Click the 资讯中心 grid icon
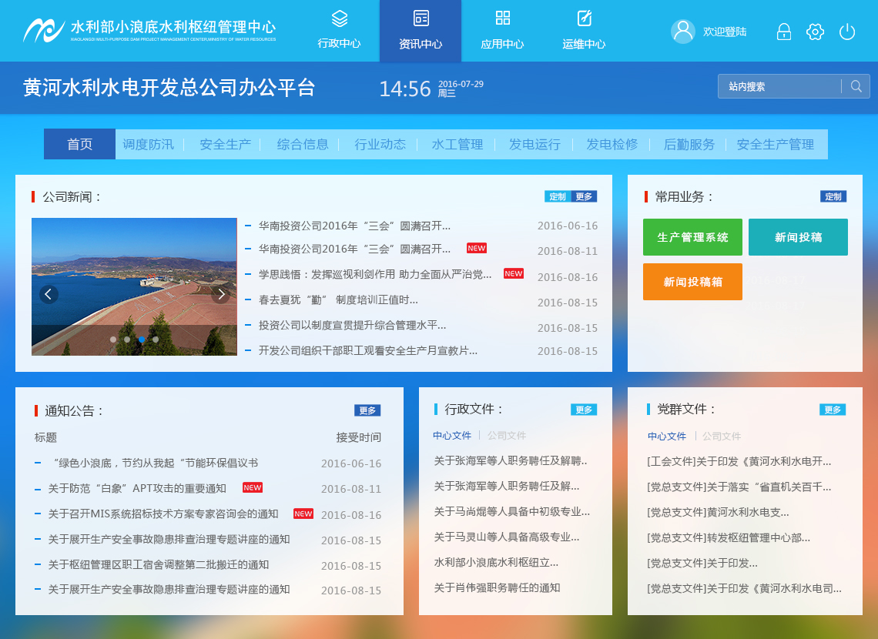The image size is (878, 639). pos(421,17)
